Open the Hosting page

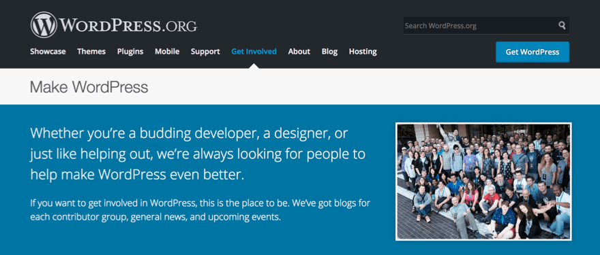[363, 52]
